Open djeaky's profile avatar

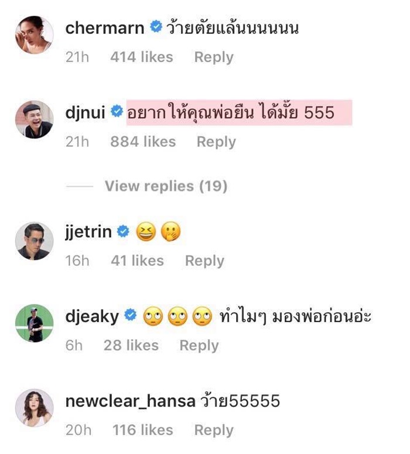tap(34, 323)
